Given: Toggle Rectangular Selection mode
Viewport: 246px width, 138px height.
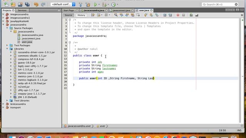Looking at the screenshot, I should pyautogui.click(x=138, y=15).
